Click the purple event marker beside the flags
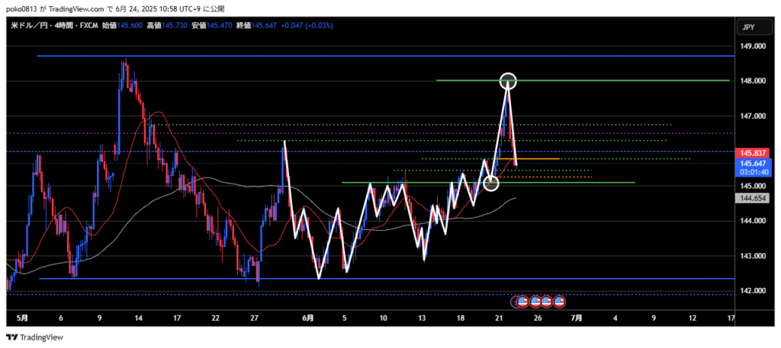Image resolution: width=781 pixels, height=348 pixels. [x=515, y=302]
